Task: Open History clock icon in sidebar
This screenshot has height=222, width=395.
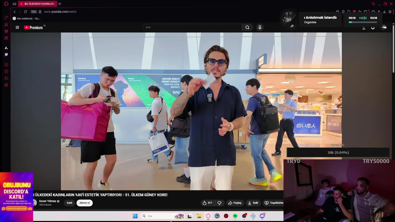Action: tap(6, 72)
